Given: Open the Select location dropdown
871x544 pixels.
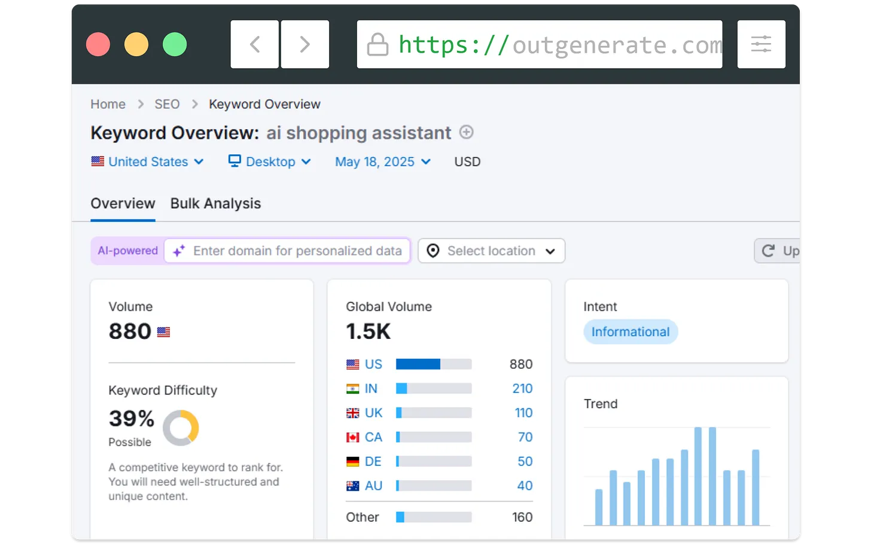Looking at the screenshot, I should 491,250.
